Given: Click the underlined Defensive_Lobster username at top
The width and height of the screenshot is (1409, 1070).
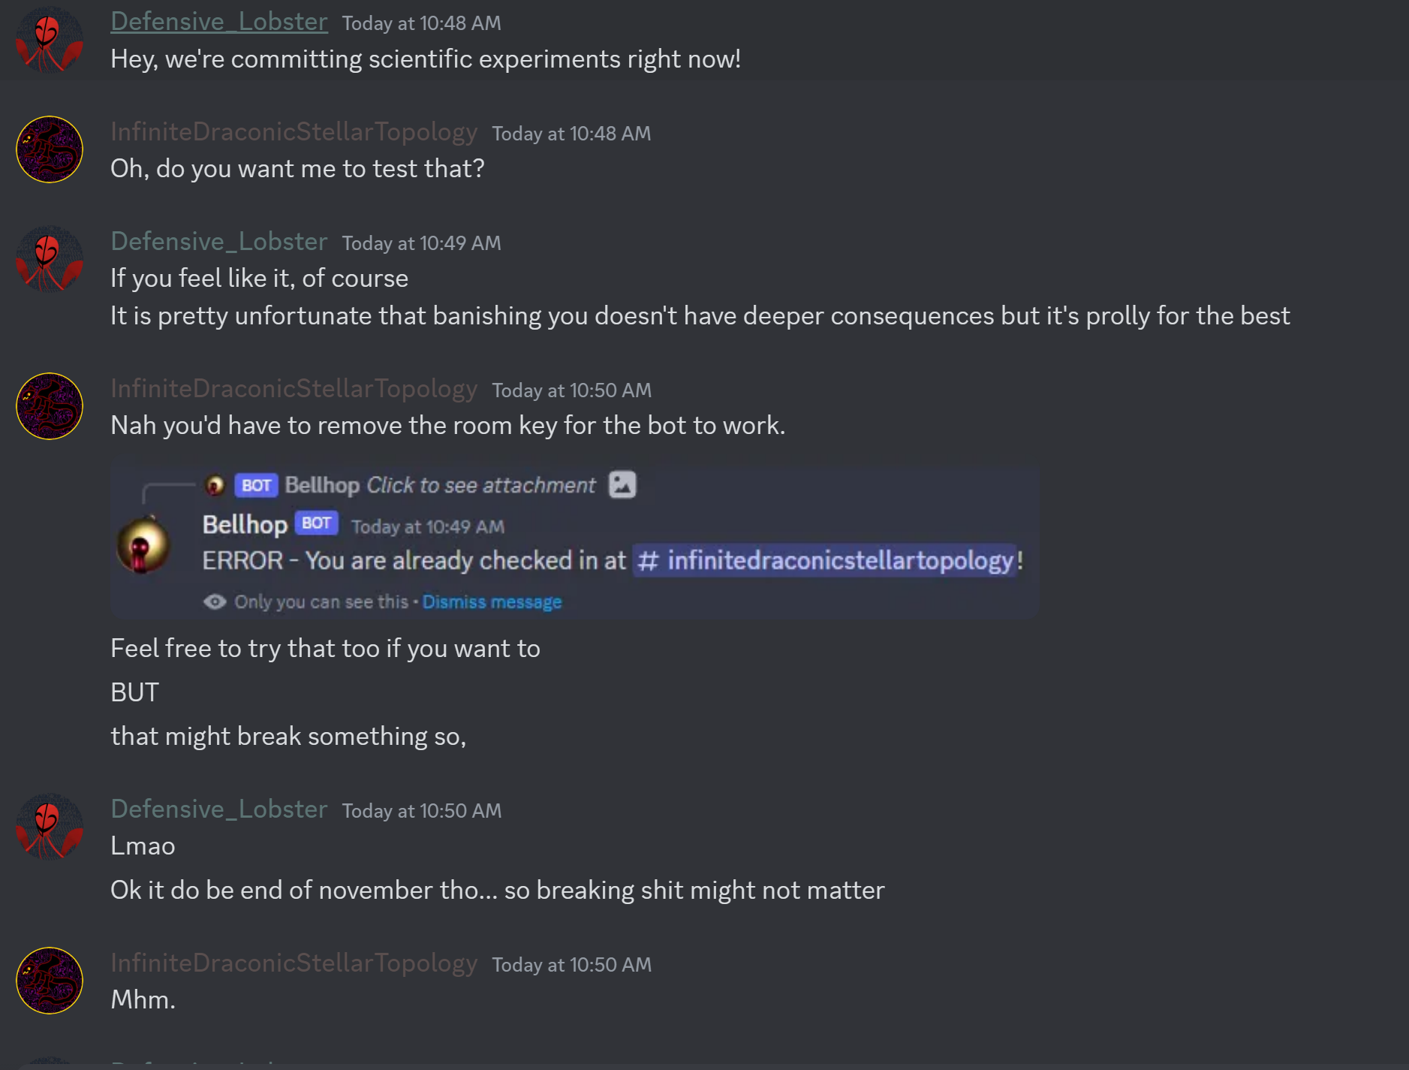Looking at the screenshot, I should click(x=219, y=22).
